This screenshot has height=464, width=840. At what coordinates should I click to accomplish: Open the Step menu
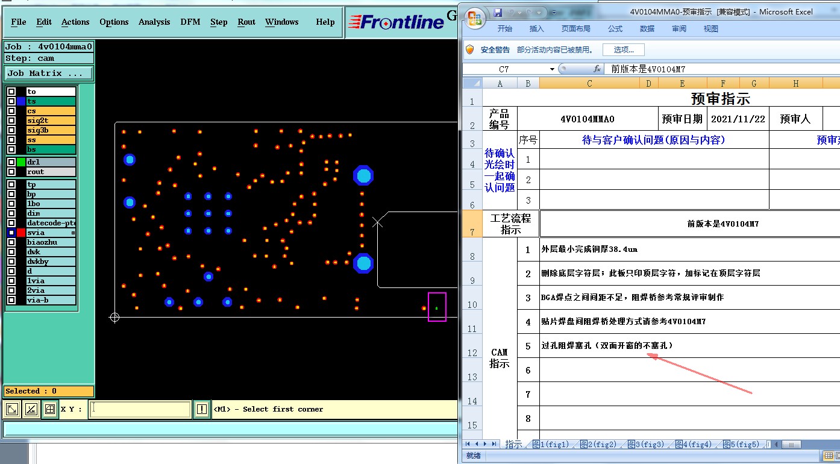[x=219, y=22]
